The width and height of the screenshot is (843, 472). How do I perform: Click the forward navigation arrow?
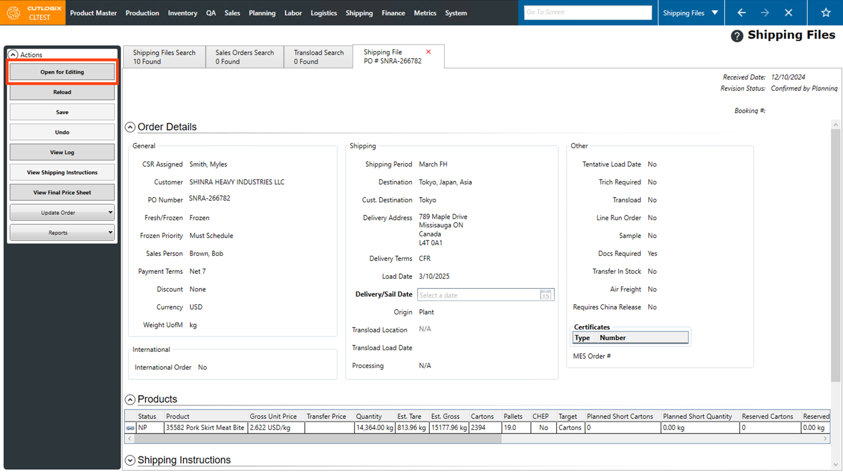coord(765,12)
